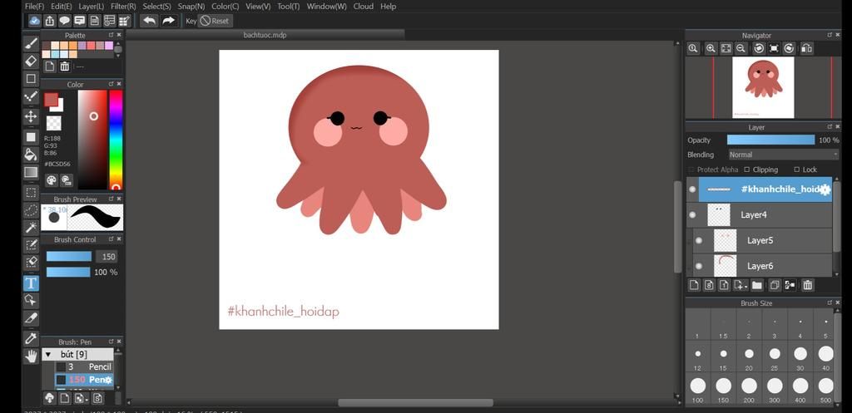Delete the layer using the Layer panel trash icon
Viewport: 852px width, 413px height.
807,285
